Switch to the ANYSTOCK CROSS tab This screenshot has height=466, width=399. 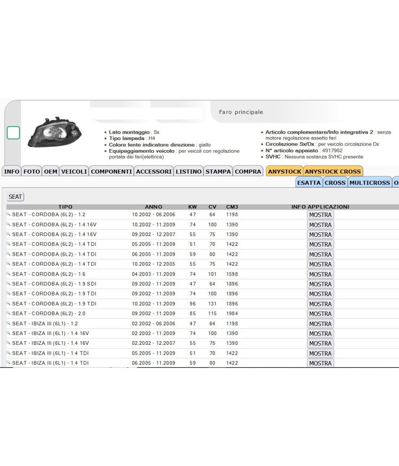point(333,171)
